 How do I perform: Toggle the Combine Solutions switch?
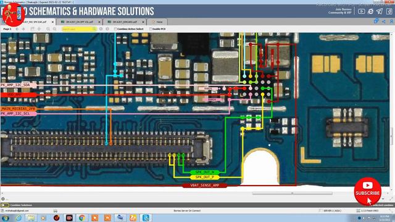[x=5, y=205]
